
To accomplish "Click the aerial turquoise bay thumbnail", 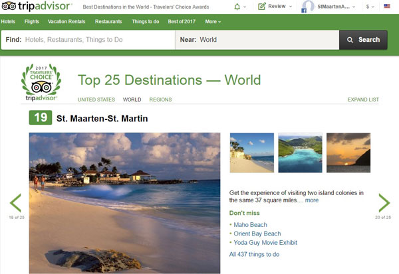I will (301, 153).
